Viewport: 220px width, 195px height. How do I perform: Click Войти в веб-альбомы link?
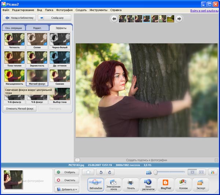pos(204,11)
